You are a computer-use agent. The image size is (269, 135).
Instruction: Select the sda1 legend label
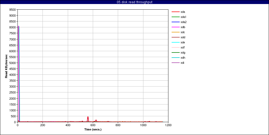pyautogui.click(x=183, y=17)
